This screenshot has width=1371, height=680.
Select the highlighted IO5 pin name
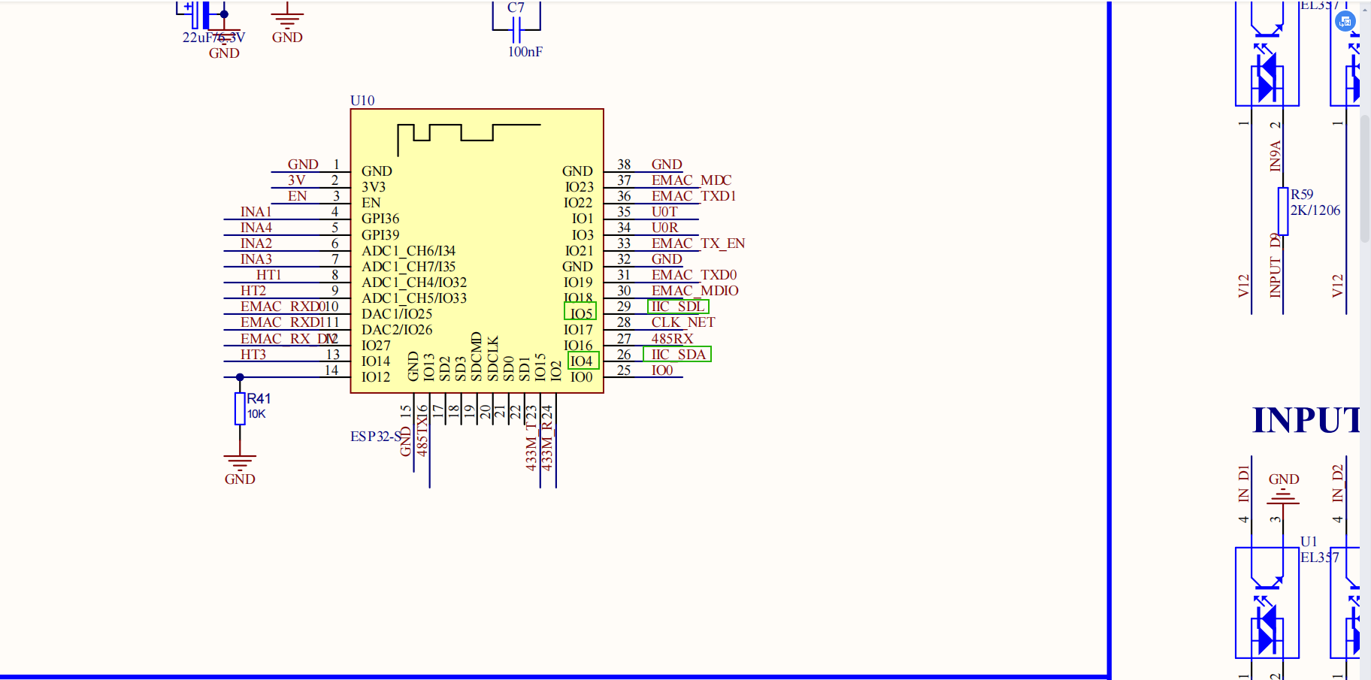[580, 313]
